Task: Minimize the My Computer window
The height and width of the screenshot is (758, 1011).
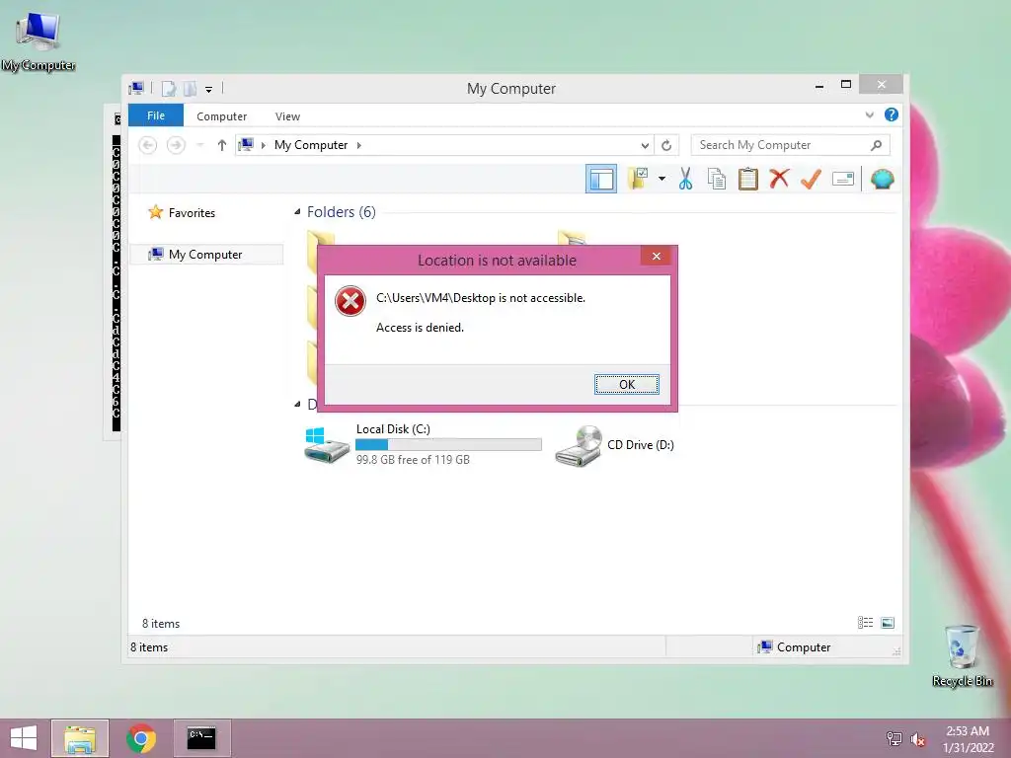Action: click(x=818, y=86)
